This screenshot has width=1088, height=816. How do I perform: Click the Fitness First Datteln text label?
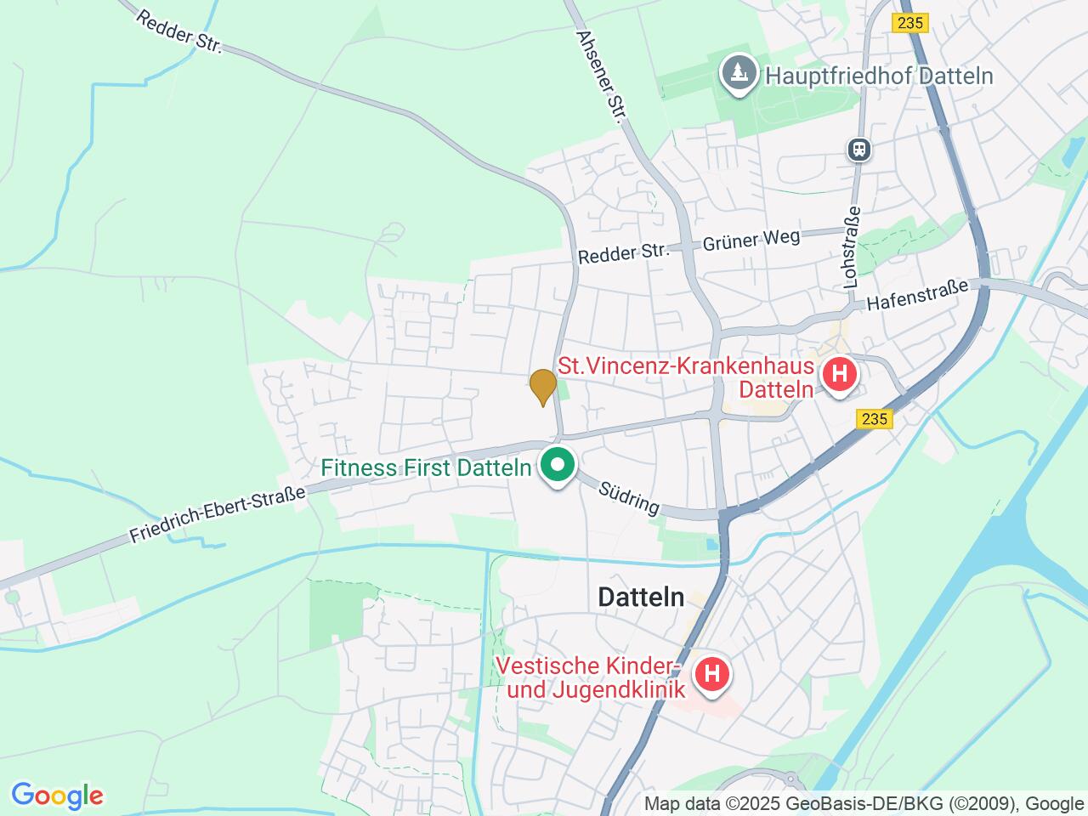pyautogui.click(x=427, y=467)
